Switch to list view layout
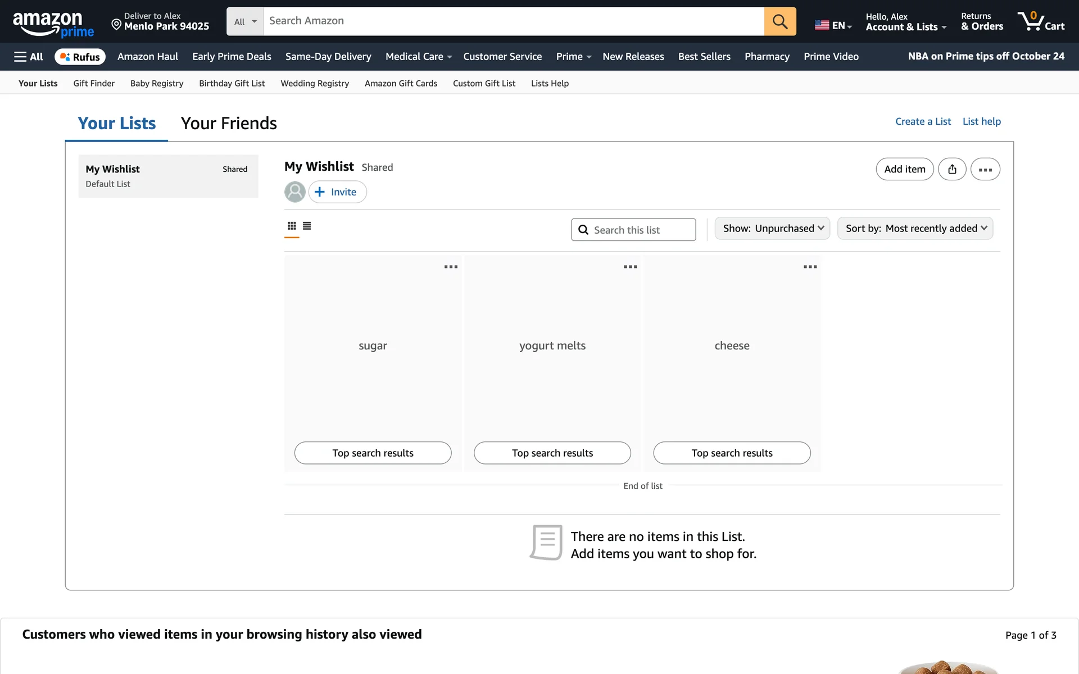Viewport: 1079px width, 674px height. (x=307, y=226)
